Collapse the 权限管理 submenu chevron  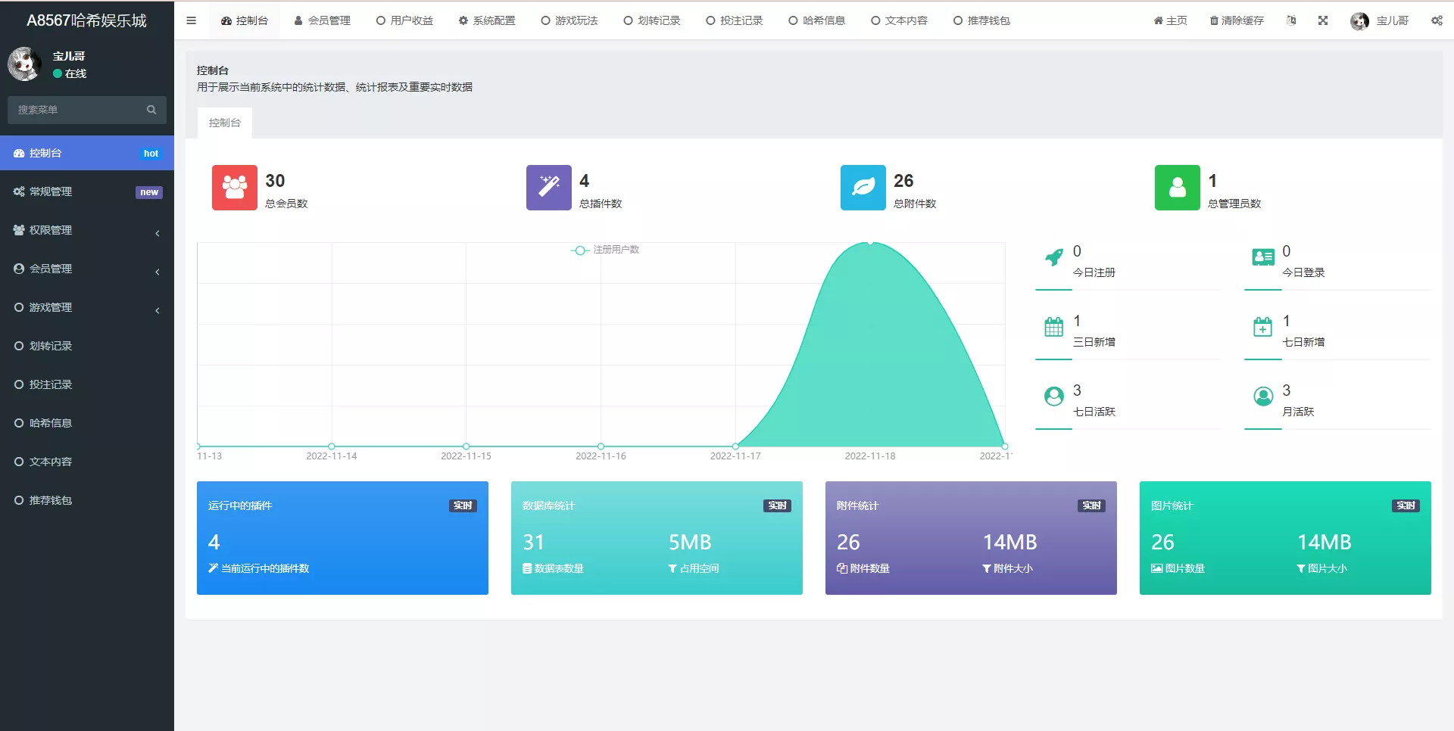(x=157, y=233)
